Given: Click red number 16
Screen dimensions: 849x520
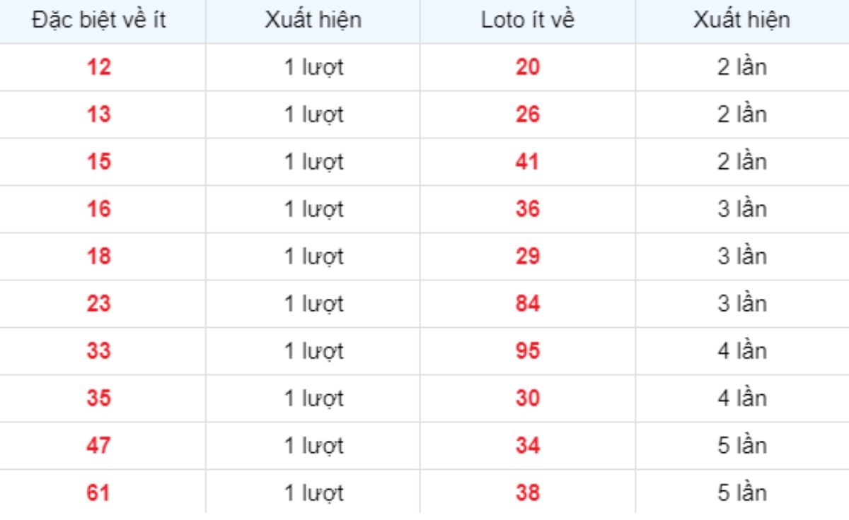Looking at the screenshot, I should (x=99, y=209).
